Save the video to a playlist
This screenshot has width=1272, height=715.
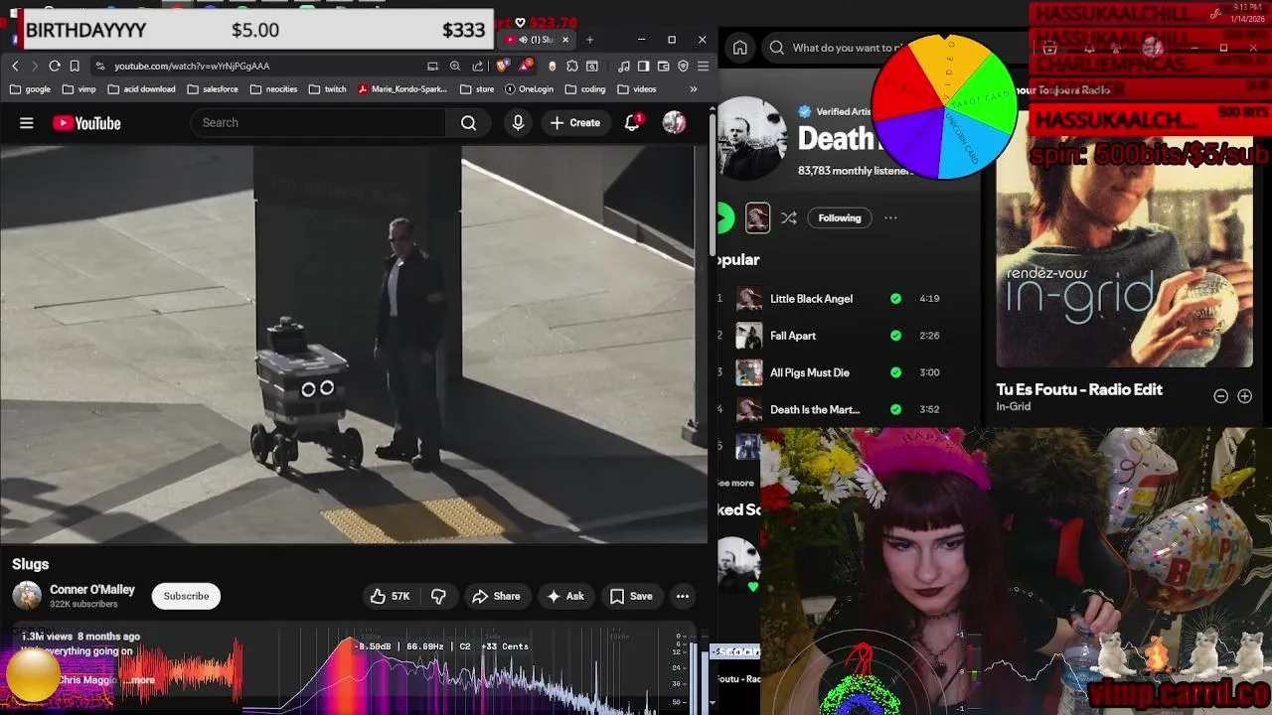[x=631, y=596]
